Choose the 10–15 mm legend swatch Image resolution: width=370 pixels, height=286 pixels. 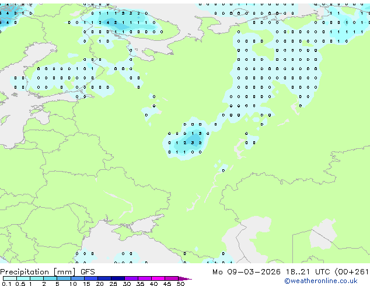click(77, 278)
